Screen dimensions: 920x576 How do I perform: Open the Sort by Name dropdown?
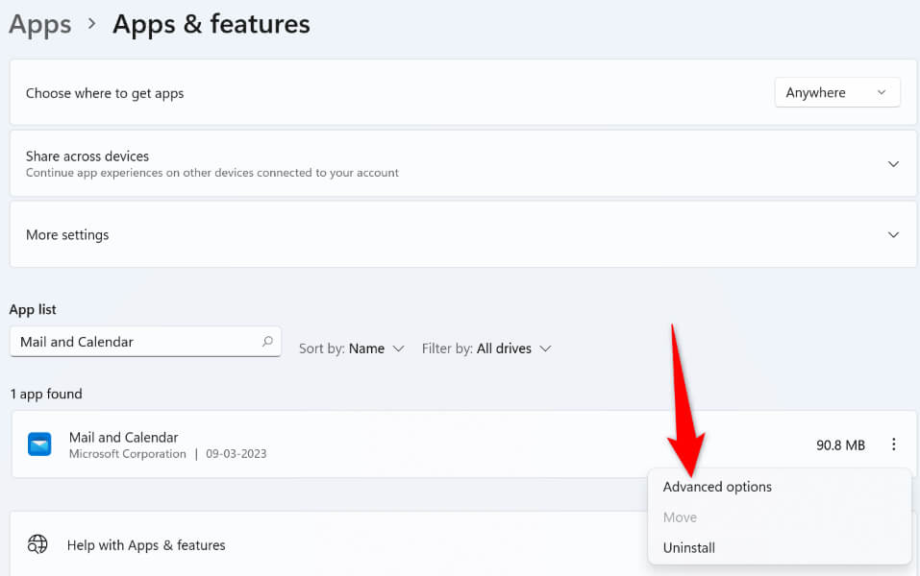(x=352, y=348)
